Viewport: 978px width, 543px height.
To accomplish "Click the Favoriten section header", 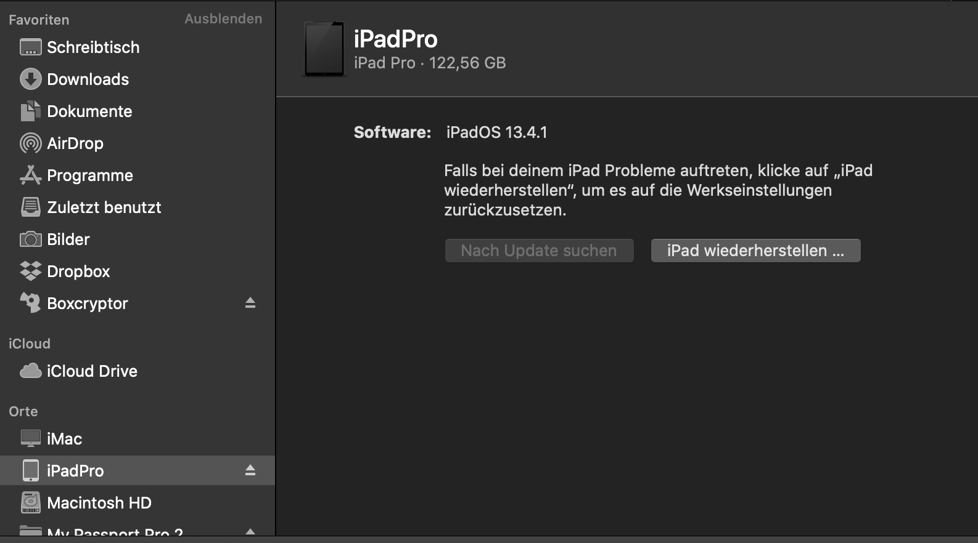I will 39,20.
